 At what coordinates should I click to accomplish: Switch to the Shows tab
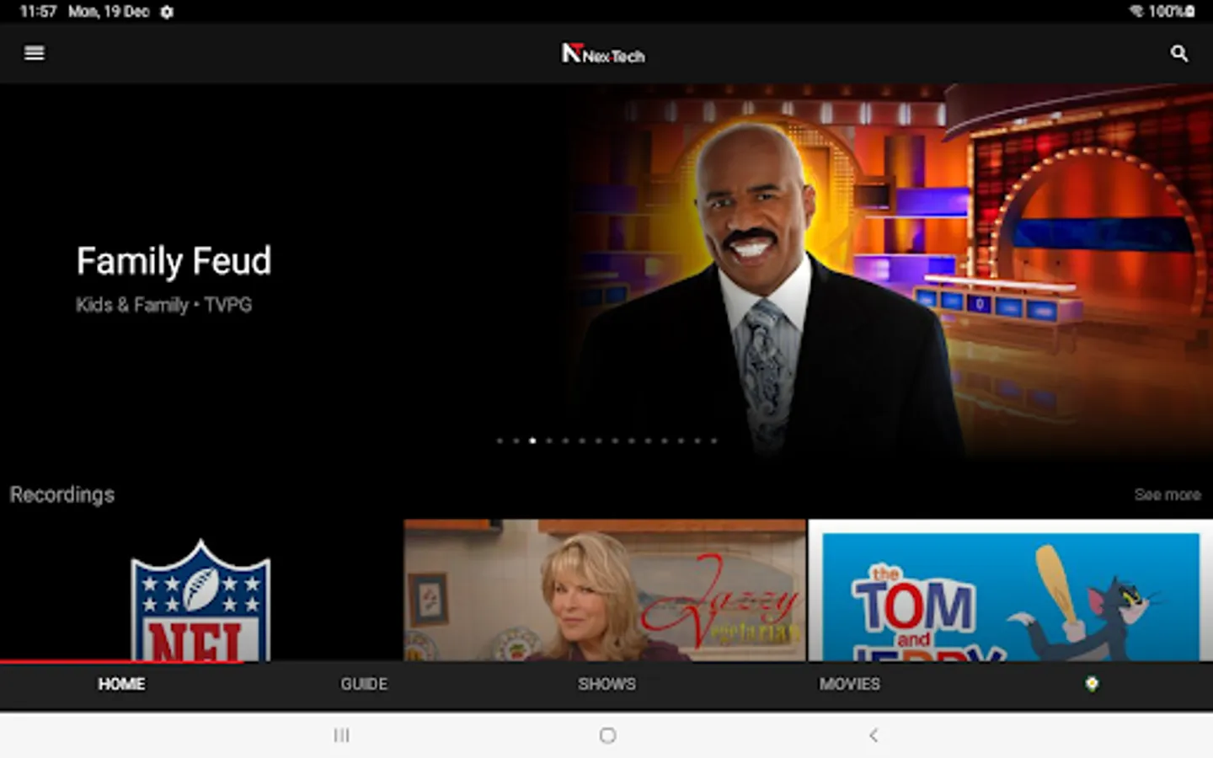tap(606, 684)
